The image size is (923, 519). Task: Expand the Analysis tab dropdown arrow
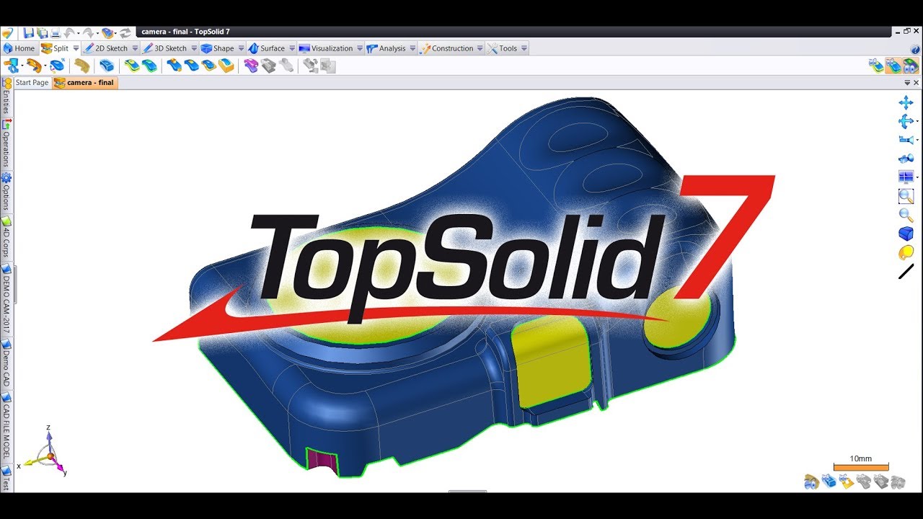click(x=412, y=48)
